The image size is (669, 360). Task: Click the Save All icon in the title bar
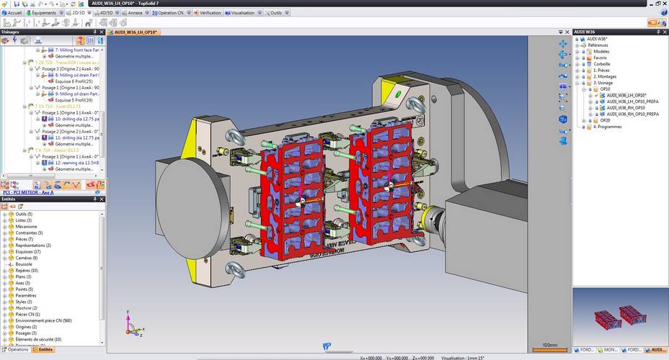pos(25,4)
